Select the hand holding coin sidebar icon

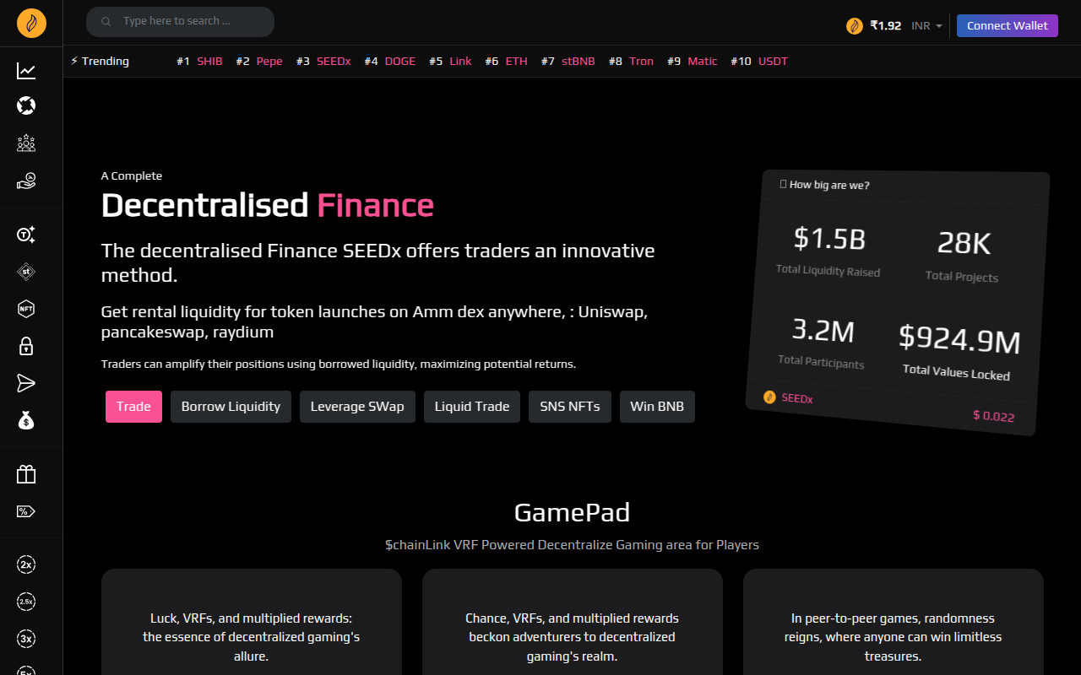26,180
